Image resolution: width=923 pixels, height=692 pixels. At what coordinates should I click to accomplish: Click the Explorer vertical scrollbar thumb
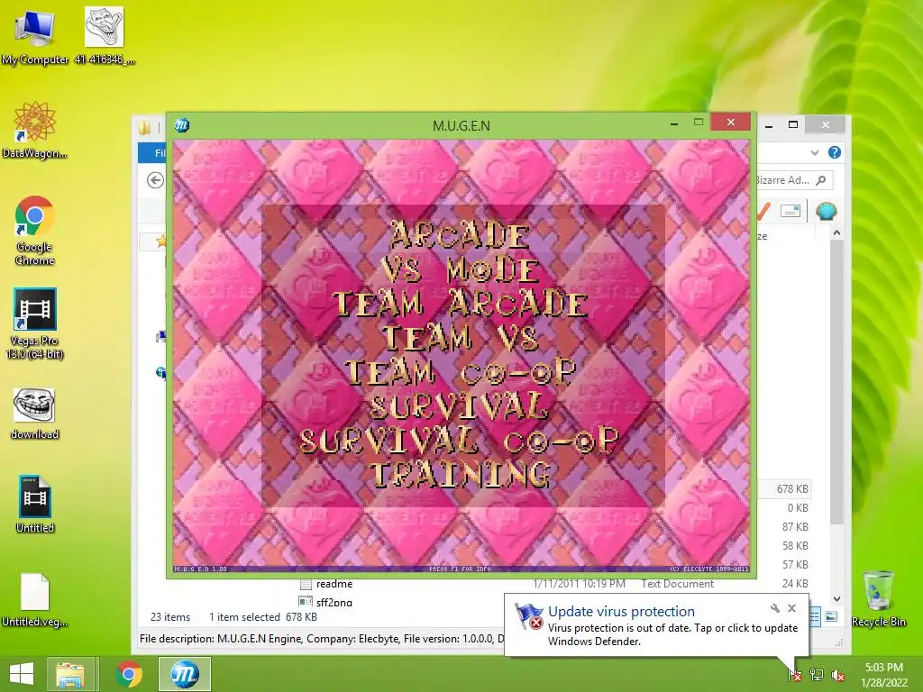tap(836, 382)
